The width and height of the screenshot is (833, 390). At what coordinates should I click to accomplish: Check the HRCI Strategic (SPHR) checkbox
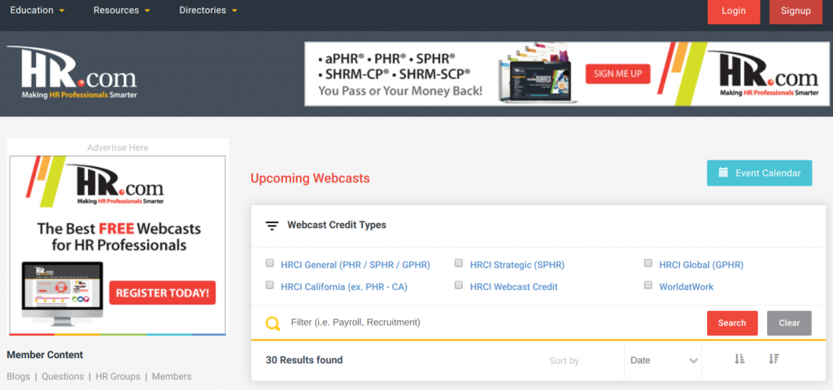click(459, 263)
